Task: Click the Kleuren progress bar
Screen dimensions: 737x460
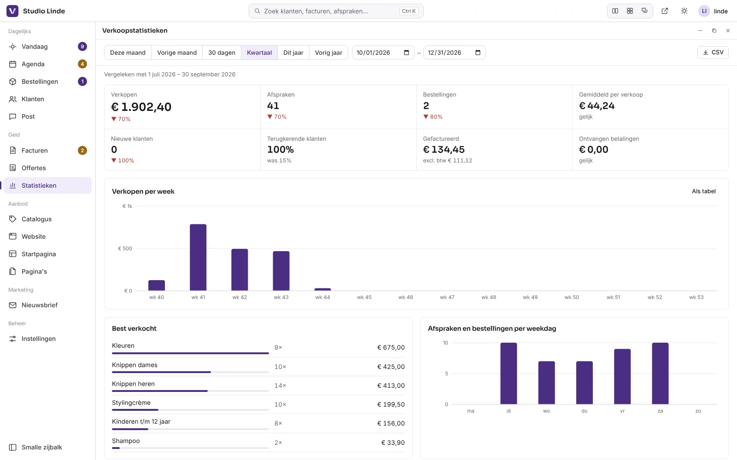Action: coord(190,353)
